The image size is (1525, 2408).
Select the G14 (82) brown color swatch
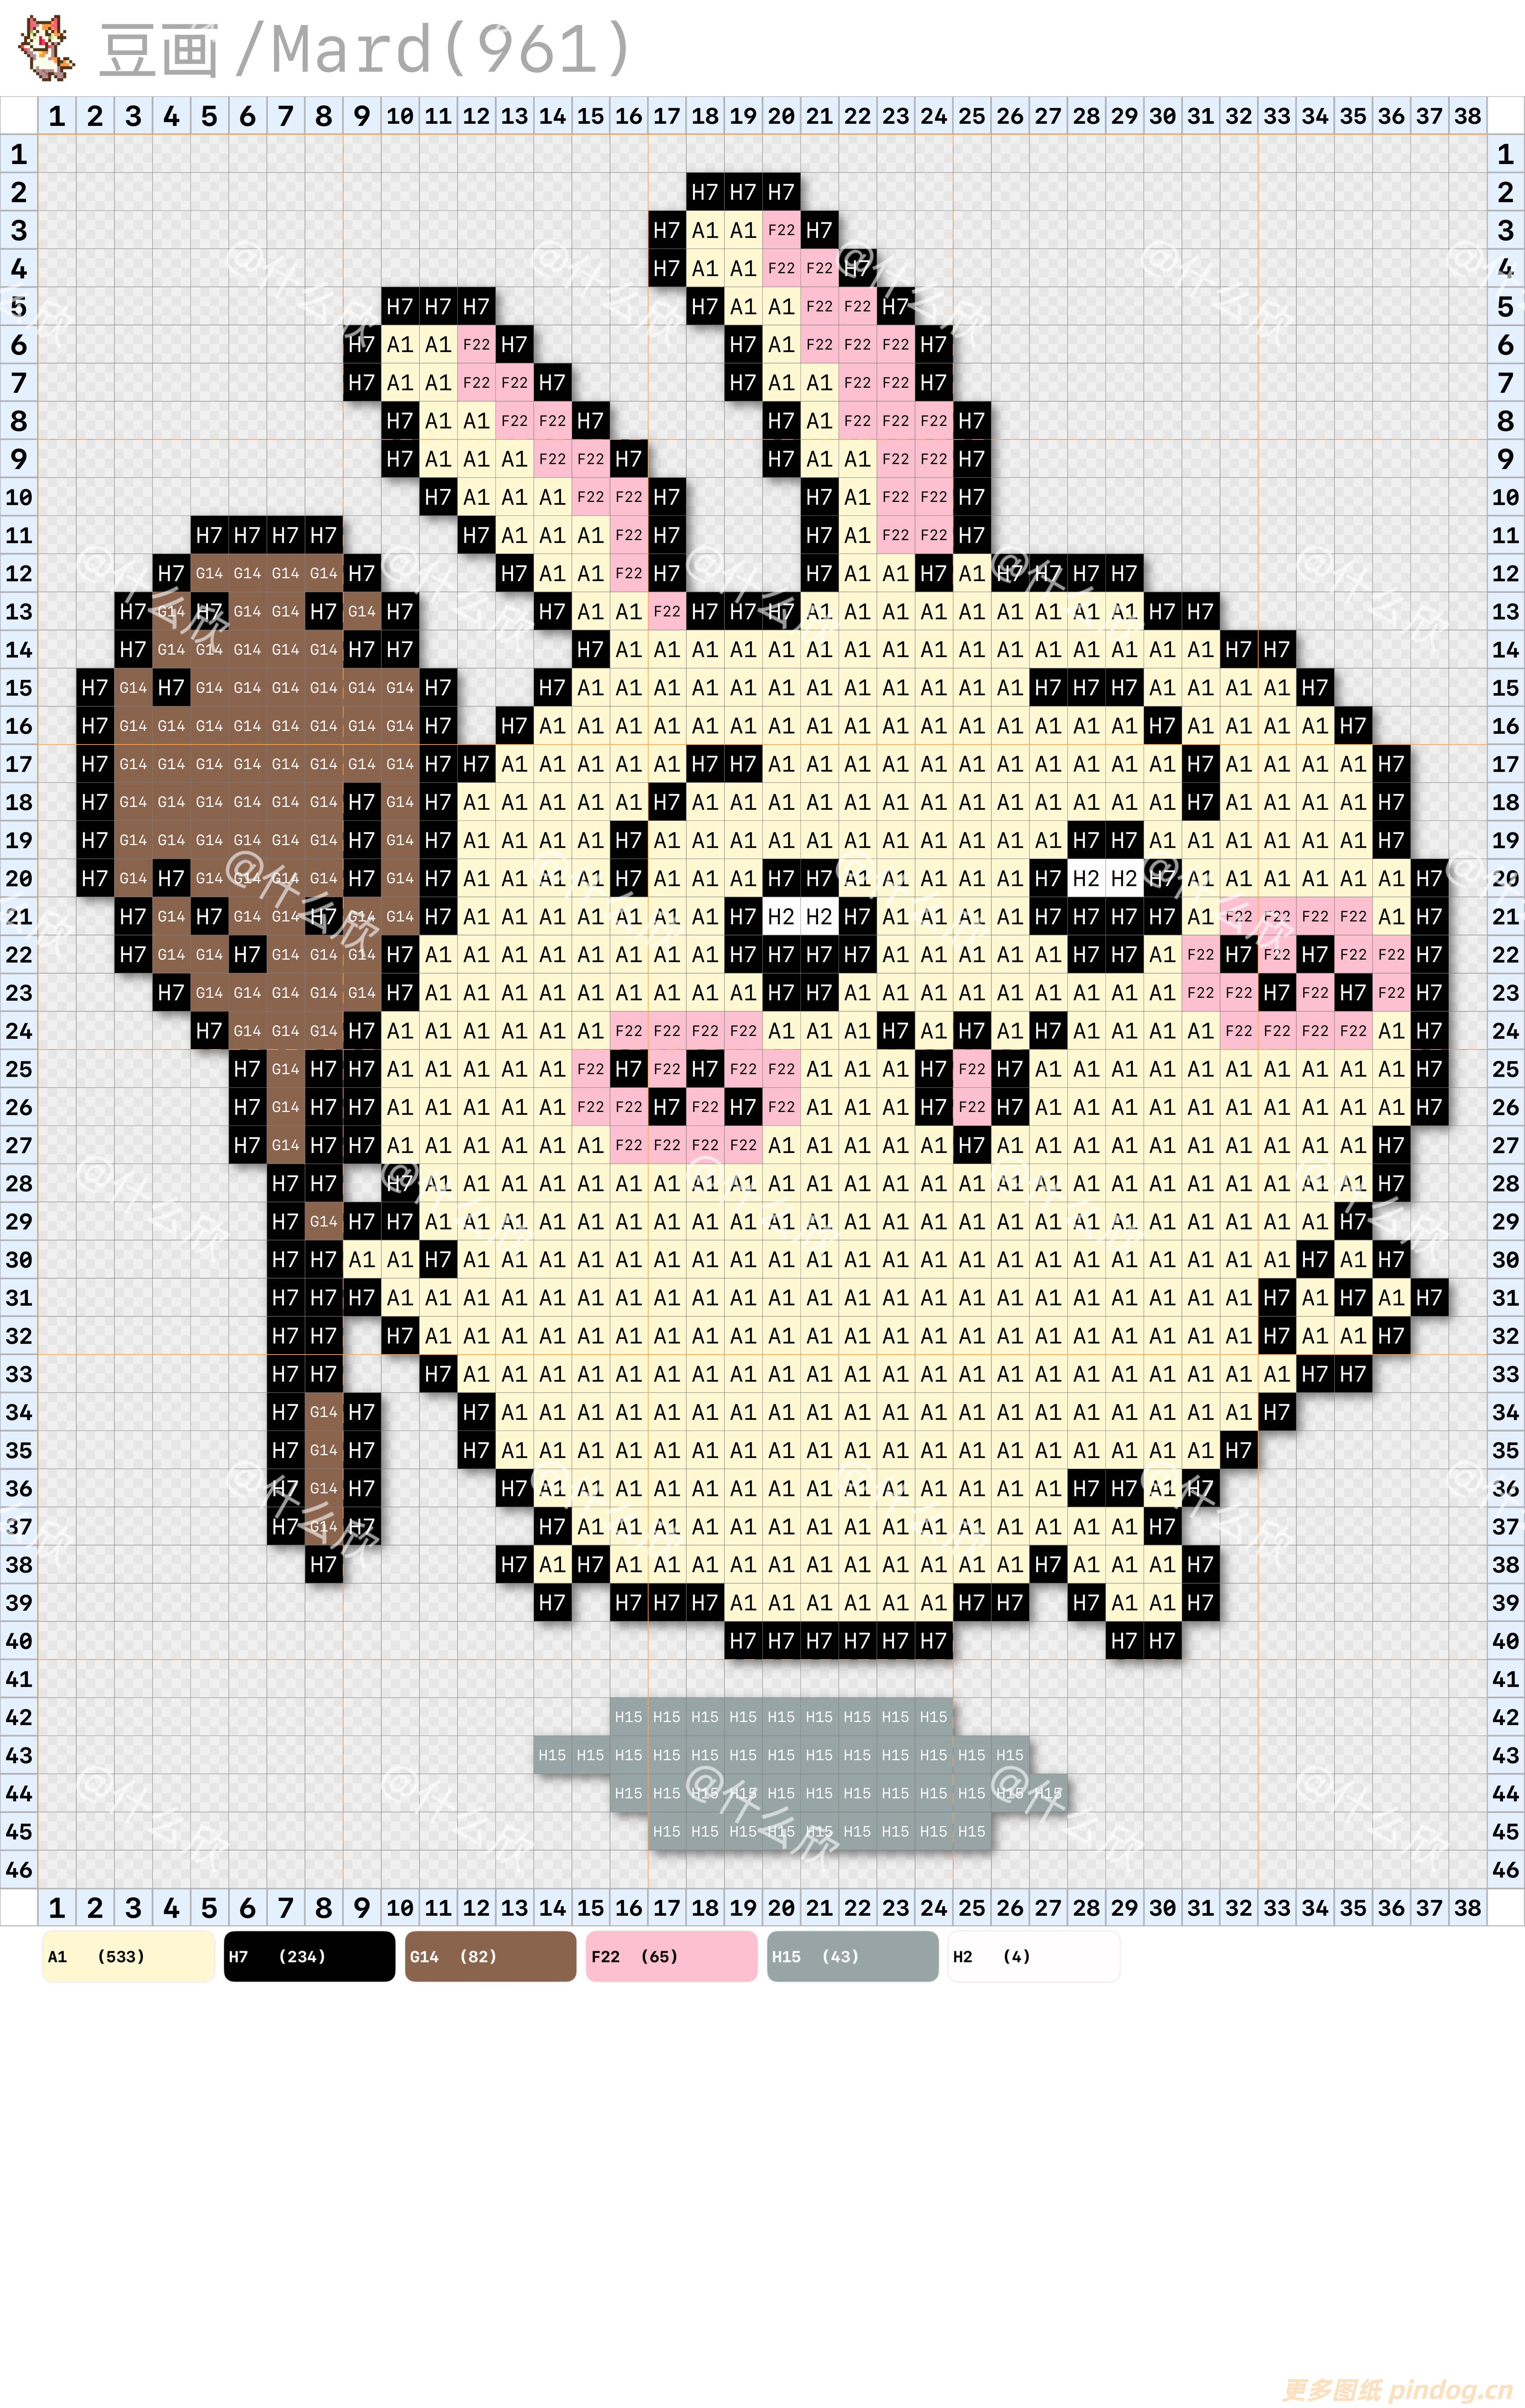point(490,1956)
